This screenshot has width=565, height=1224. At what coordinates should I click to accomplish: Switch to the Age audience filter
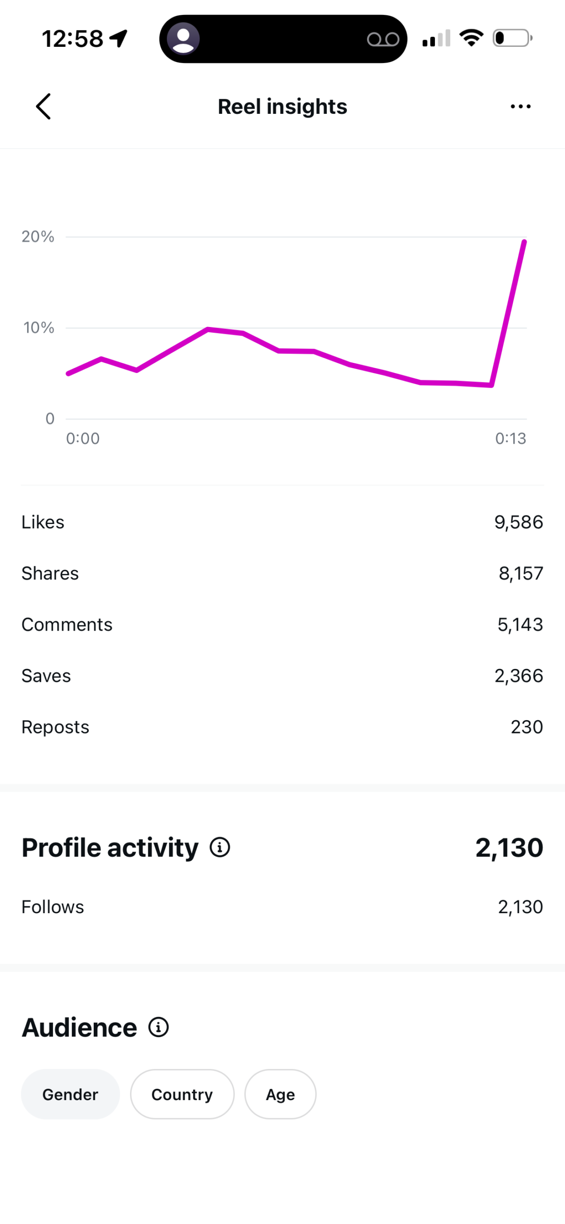(x=280, y=1094)
